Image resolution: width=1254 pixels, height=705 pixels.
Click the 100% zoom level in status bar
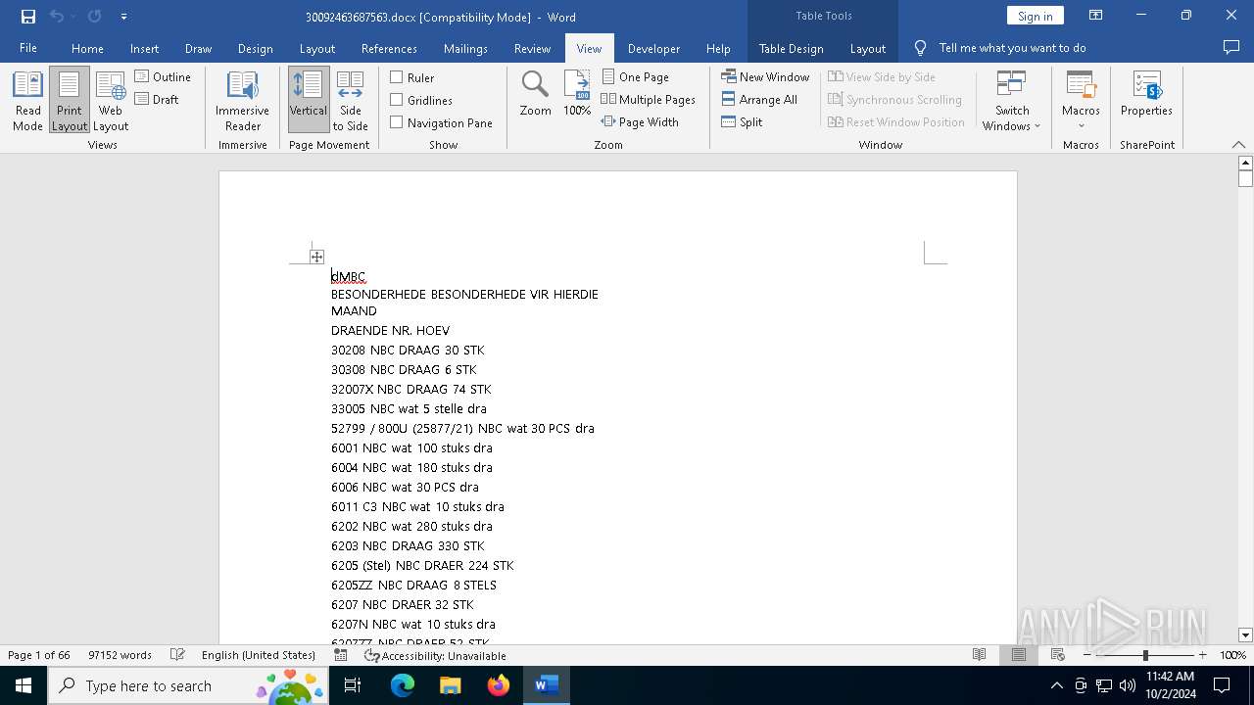[1232, 655]
